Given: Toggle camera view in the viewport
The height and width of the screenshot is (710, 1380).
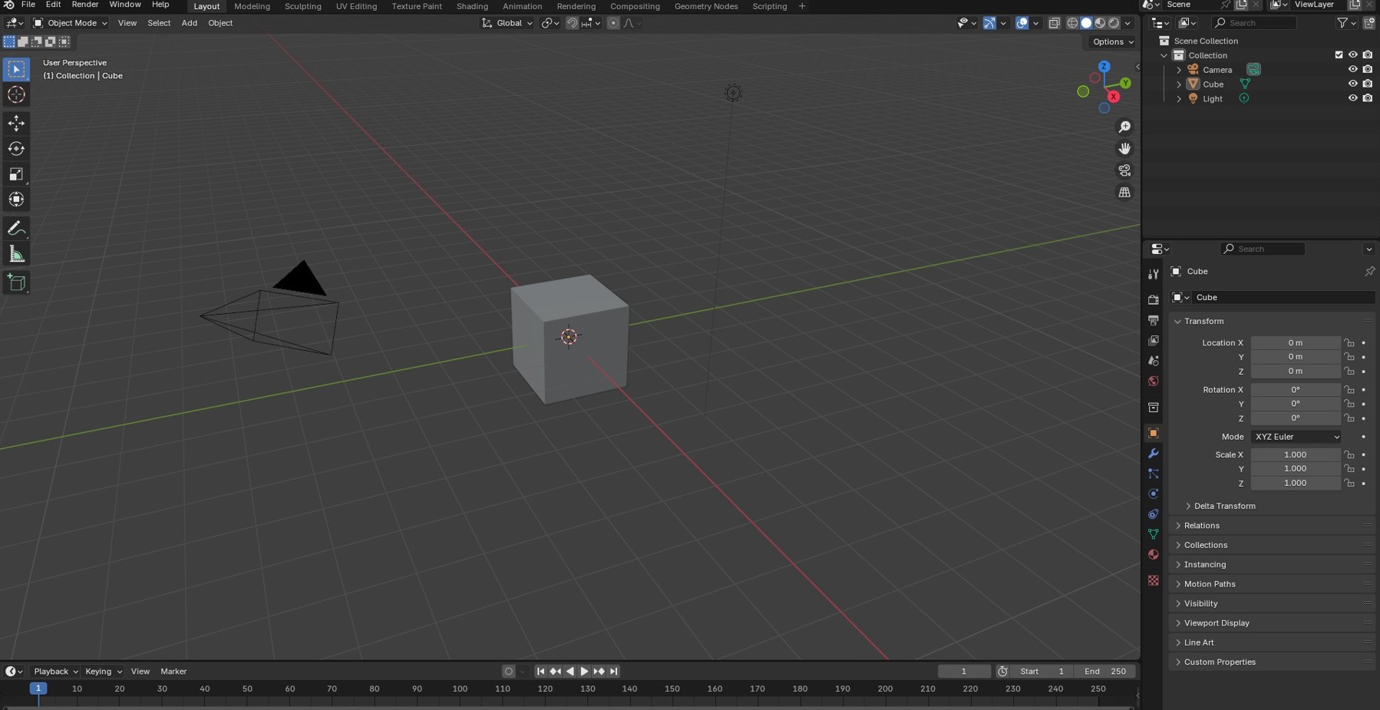Looking at the screenshot, I should (1124, 170).
